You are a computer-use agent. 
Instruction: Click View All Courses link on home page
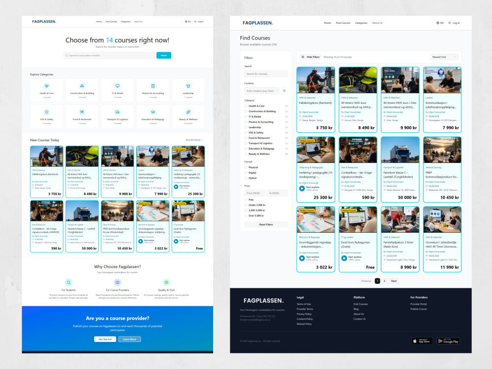[x=194, y=140]
